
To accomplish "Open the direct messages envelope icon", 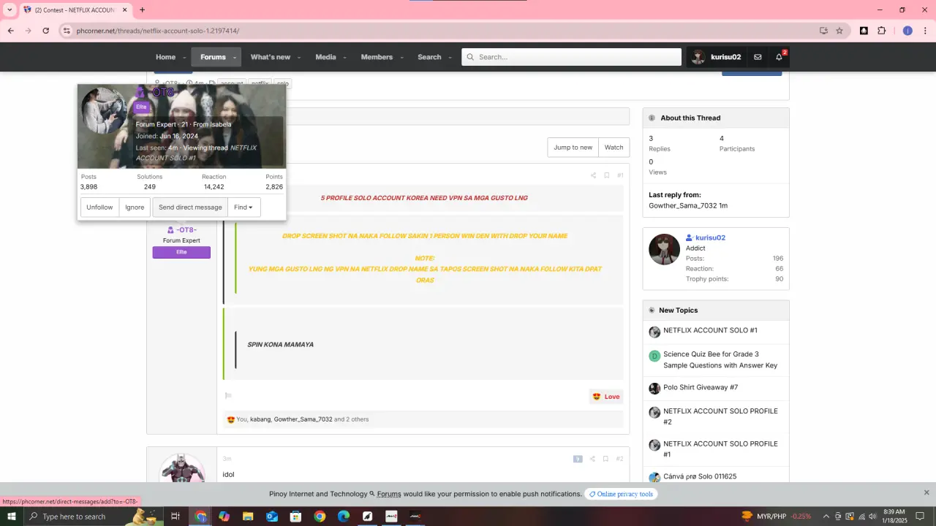I will 758,57.
